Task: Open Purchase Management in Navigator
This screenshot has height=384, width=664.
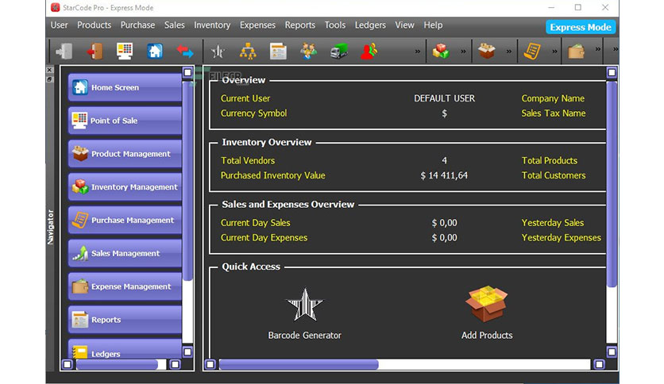Action: click(125, 221)
